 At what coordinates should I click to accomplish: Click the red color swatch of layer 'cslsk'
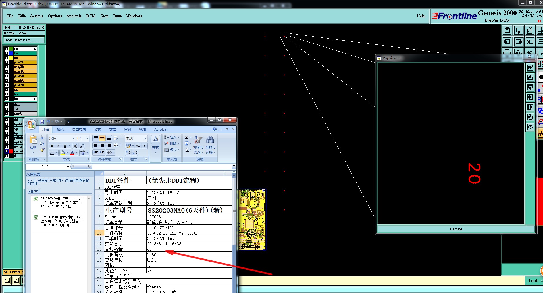click(x=11, y=151)
